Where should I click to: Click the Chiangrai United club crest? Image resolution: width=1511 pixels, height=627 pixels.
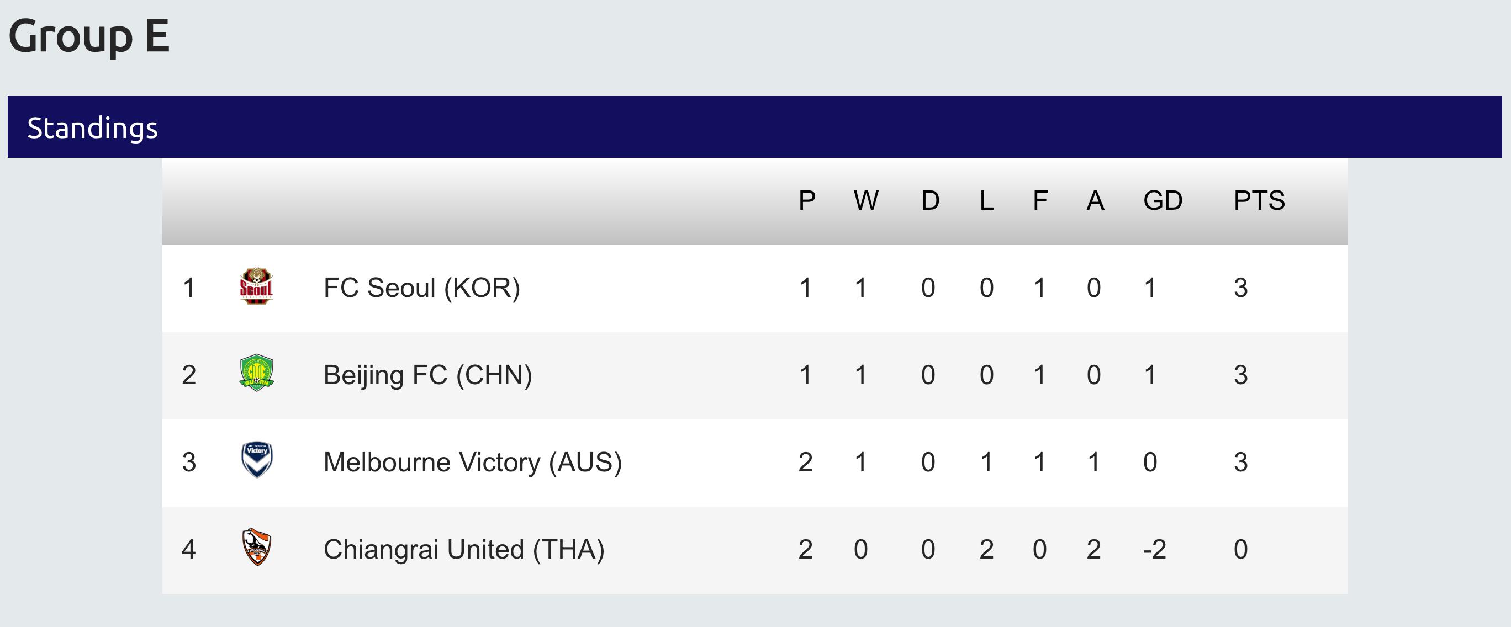256,548
